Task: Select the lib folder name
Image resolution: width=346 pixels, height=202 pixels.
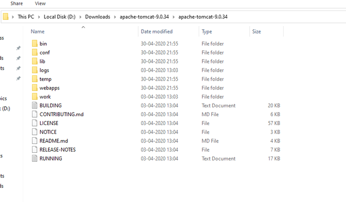Action: pyautogui.click(x=42, y=61)
